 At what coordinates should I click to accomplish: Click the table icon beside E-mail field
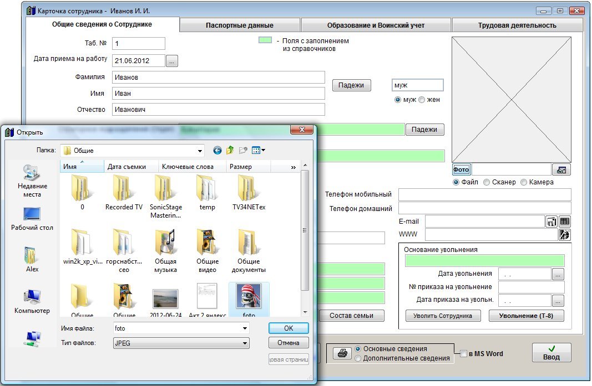[x=565, y=222]
